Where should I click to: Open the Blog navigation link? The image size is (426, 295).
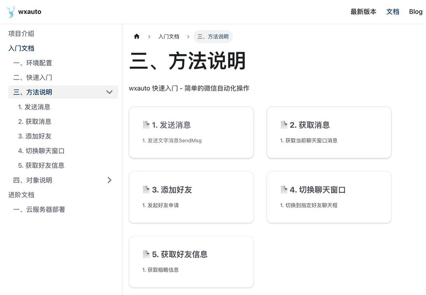point(415,12)
